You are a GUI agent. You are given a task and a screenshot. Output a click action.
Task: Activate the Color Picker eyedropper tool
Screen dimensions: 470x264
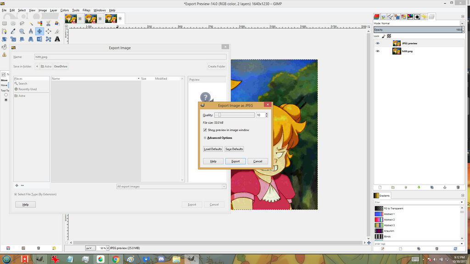coord(13,31)
